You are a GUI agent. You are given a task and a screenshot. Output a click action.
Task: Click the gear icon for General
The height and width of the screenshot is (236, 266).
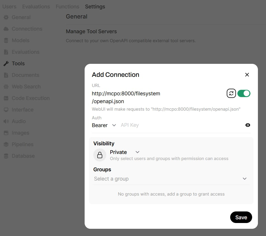(6, 17)
